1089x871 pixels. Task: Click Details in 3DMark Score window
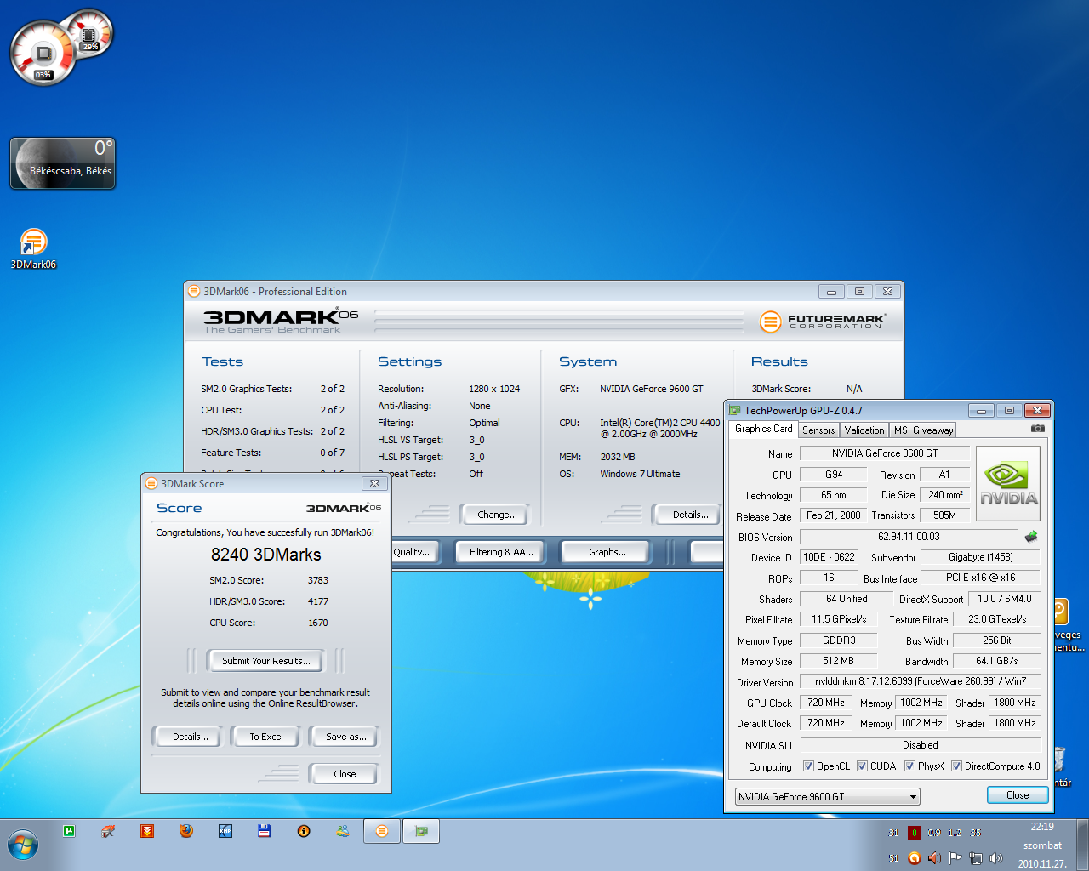click(190, 737)
